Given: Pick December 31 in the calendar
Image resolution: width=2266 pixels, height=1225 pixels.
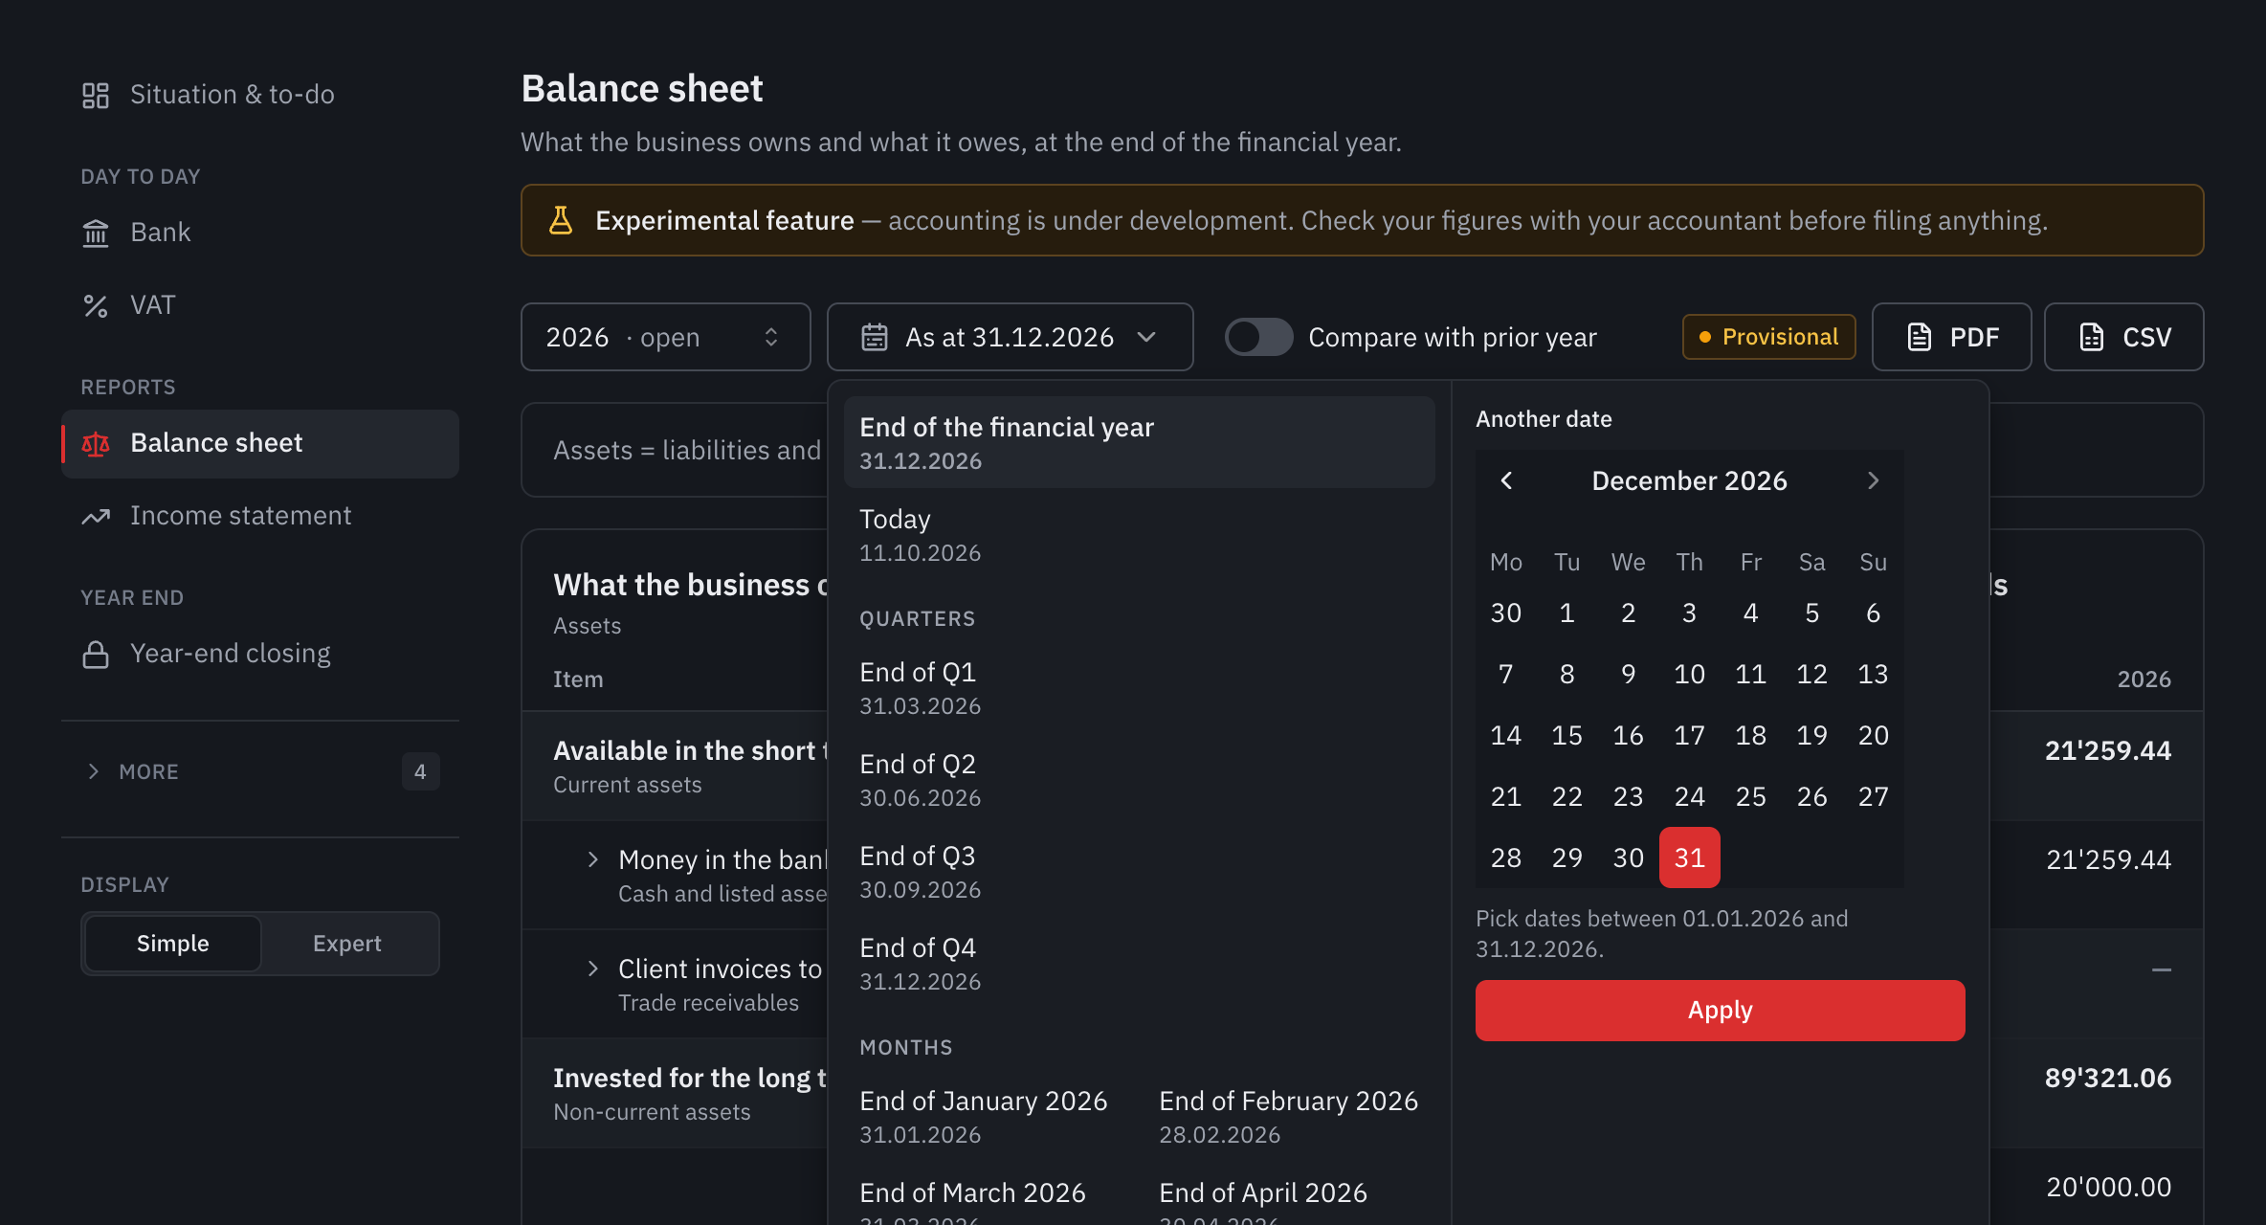Looking at the screenshot, I should click(1690, 857).
